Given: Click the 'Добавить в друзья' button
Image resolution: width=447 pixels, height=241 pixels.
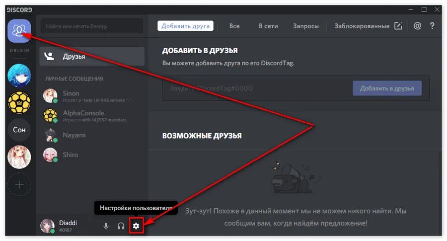Looking at the screenshot, I should [x=387, y=88].
